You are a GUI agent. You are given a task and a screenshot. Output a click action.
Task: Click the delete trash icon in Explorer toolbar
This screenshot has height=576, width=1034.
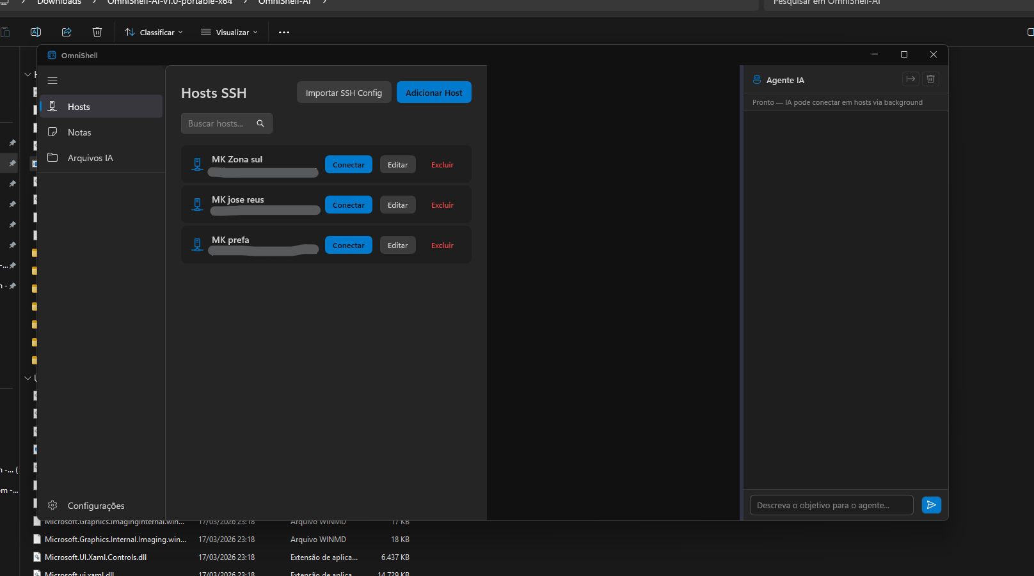[x=97, y=32]
